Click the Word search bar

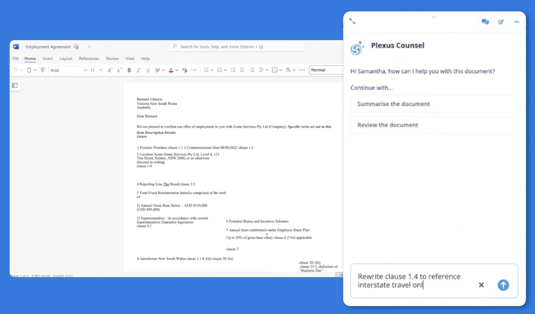[236, 47]
